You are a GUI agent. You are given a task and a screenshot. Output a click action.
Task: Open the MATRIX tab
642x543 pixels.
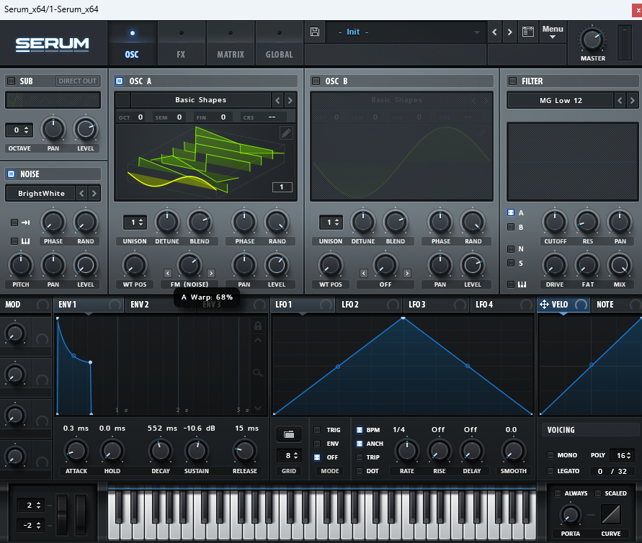tap(231, 43)
